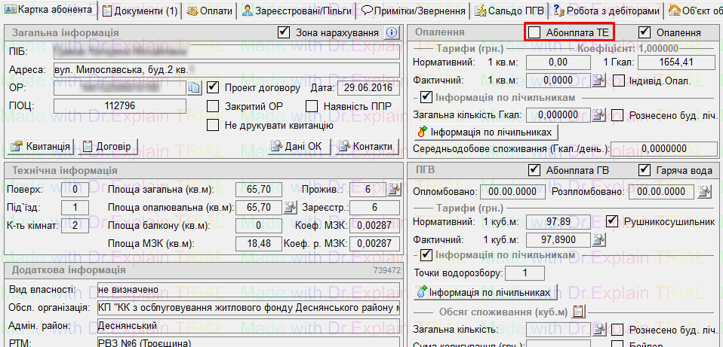Open the Оплати tab

click(x=209, y=11)
